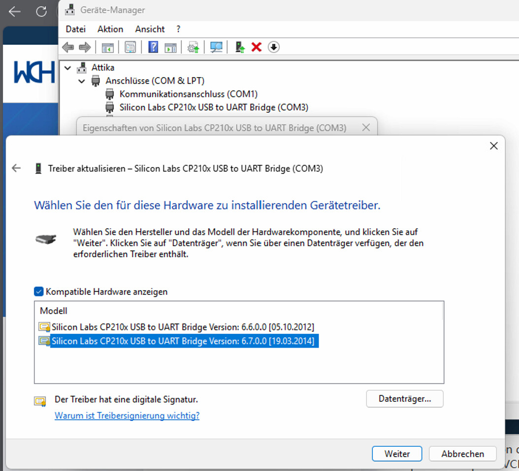Open the Properties sheet toolbar icon
This screenshot has width=519, height=471.
pos(130,47)
